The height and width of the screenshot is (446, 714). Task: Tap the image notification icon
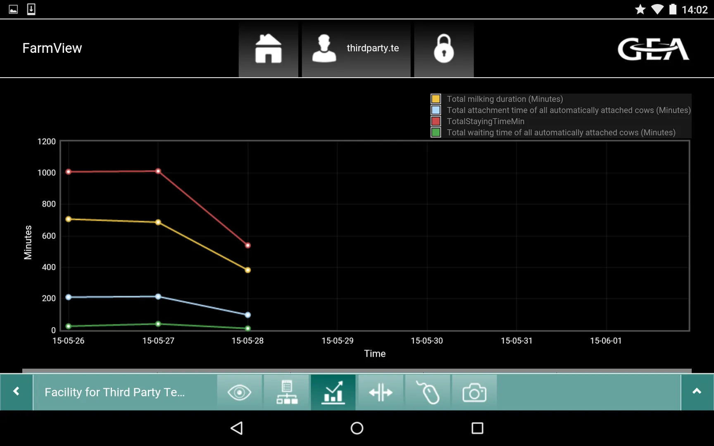pyautogui.click(x=13, y=9)
